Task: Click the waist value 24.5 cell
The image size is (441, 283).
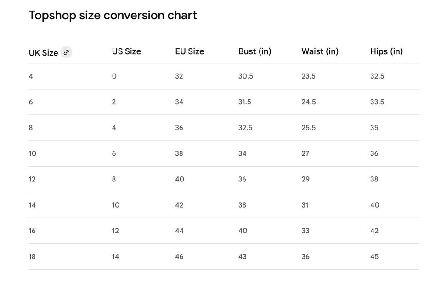Action: tap(308, 102)
